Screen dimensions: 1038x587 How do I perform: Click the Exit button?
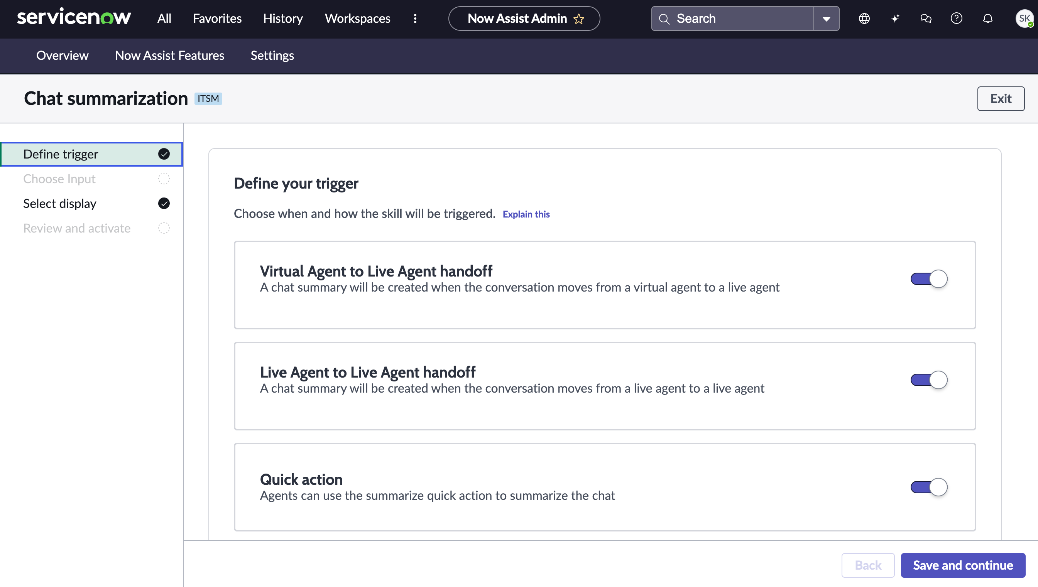[x=1001, y=99]
